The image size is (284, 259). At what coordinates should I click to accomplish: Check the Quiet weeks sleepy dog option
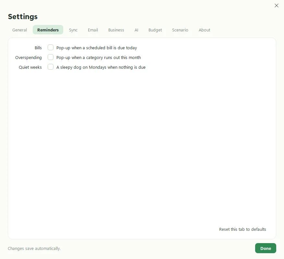coord(51,67)
